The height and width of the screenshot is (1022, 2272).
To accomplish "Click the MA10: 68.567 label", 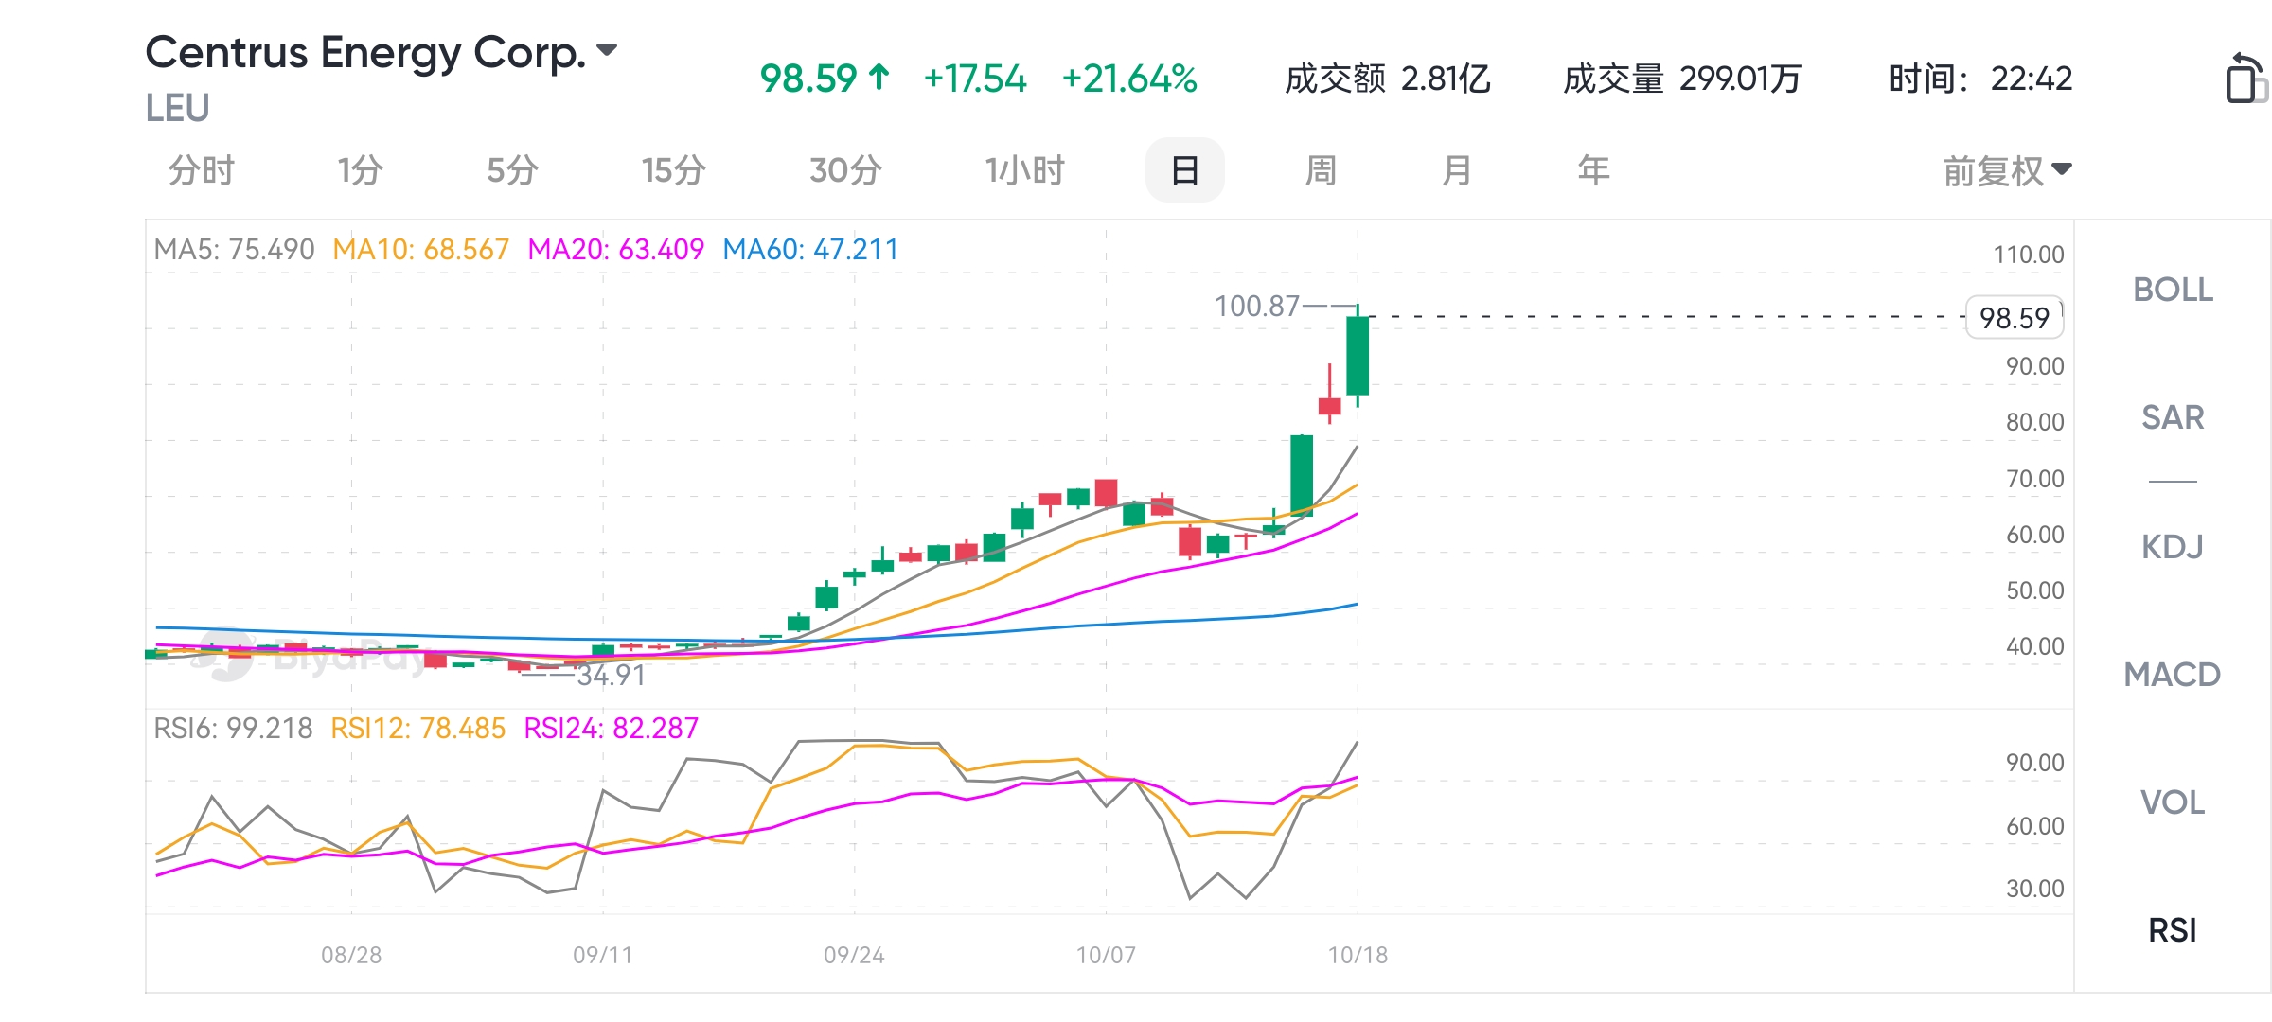I will (x=421, y=250).
